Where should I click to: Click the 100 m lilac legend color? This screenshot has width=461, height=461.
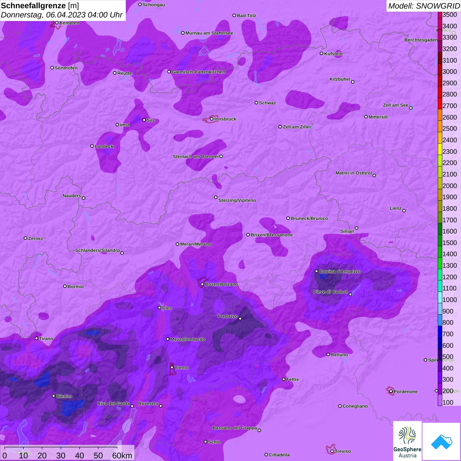[x=440, y=400]
